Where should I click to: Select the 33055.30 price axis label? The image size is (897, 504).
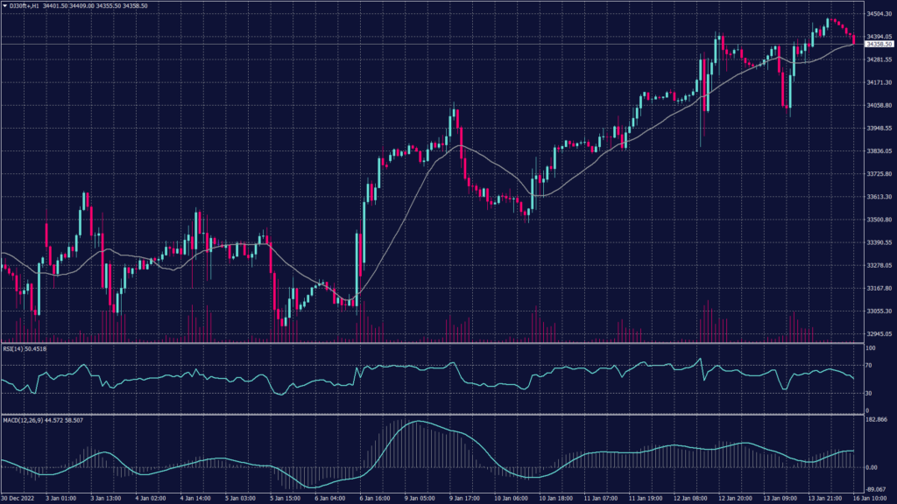(879, 311)
